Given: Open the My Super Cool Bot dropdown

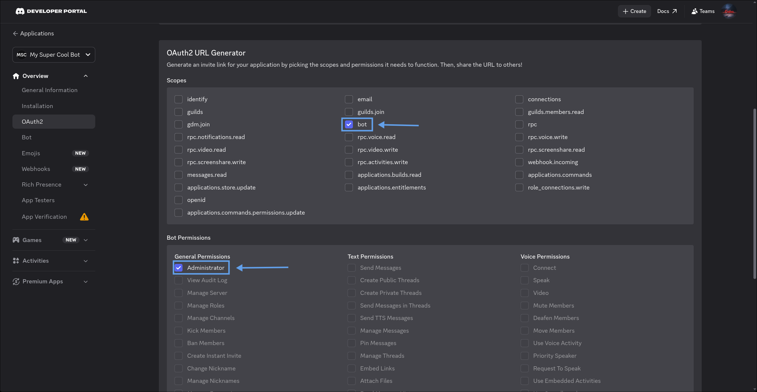Looking at the screenshot, I should click(x=54, y=55).
